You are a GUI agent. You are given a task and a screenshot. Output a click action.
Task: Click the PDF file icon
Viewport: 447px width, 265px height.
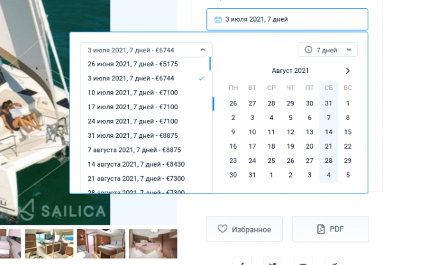(x=321, y=229)
